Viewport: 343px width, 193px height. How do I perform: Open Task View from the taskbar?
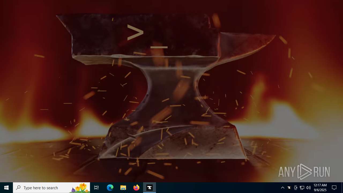(x=96, y=188)
